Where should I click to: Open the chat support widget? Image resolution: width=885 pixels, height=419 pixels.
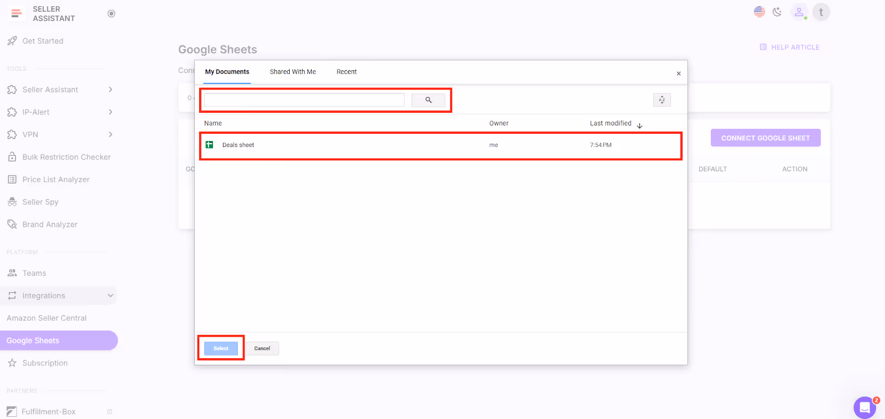pos(865,408)
